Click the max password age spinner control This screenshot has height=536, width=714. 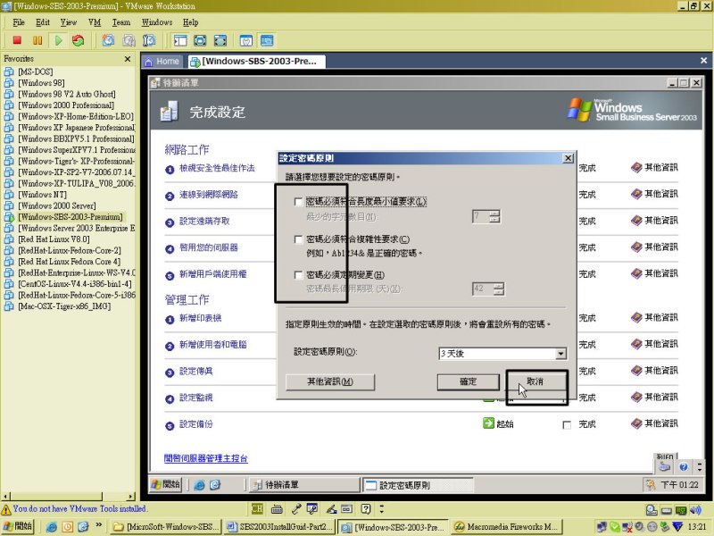tap(499, 289)
